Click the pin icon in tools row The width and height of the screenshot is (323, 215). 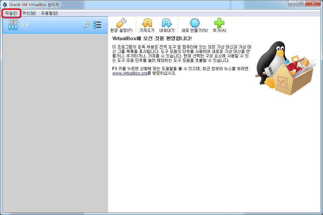click(x=87, y=25)
